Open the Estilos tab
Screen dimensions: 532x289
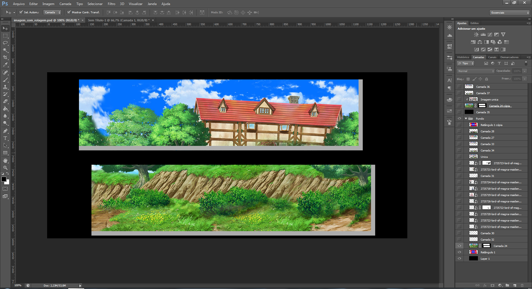tap(474, 23)
